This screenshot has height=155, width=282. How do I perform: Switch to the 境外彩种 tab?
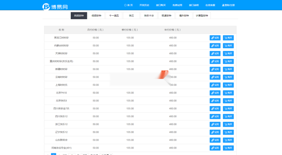[x=184, y=16]
